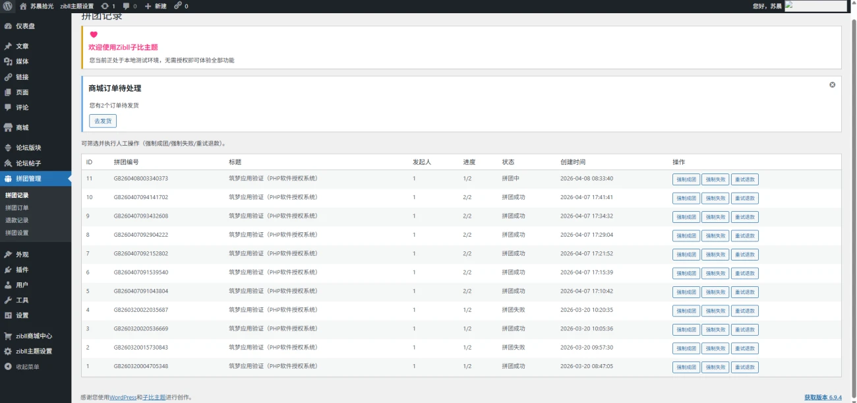857x403 pixels.
Task: Click 新建 in the admin bar
Action: (x=156, y=6)
